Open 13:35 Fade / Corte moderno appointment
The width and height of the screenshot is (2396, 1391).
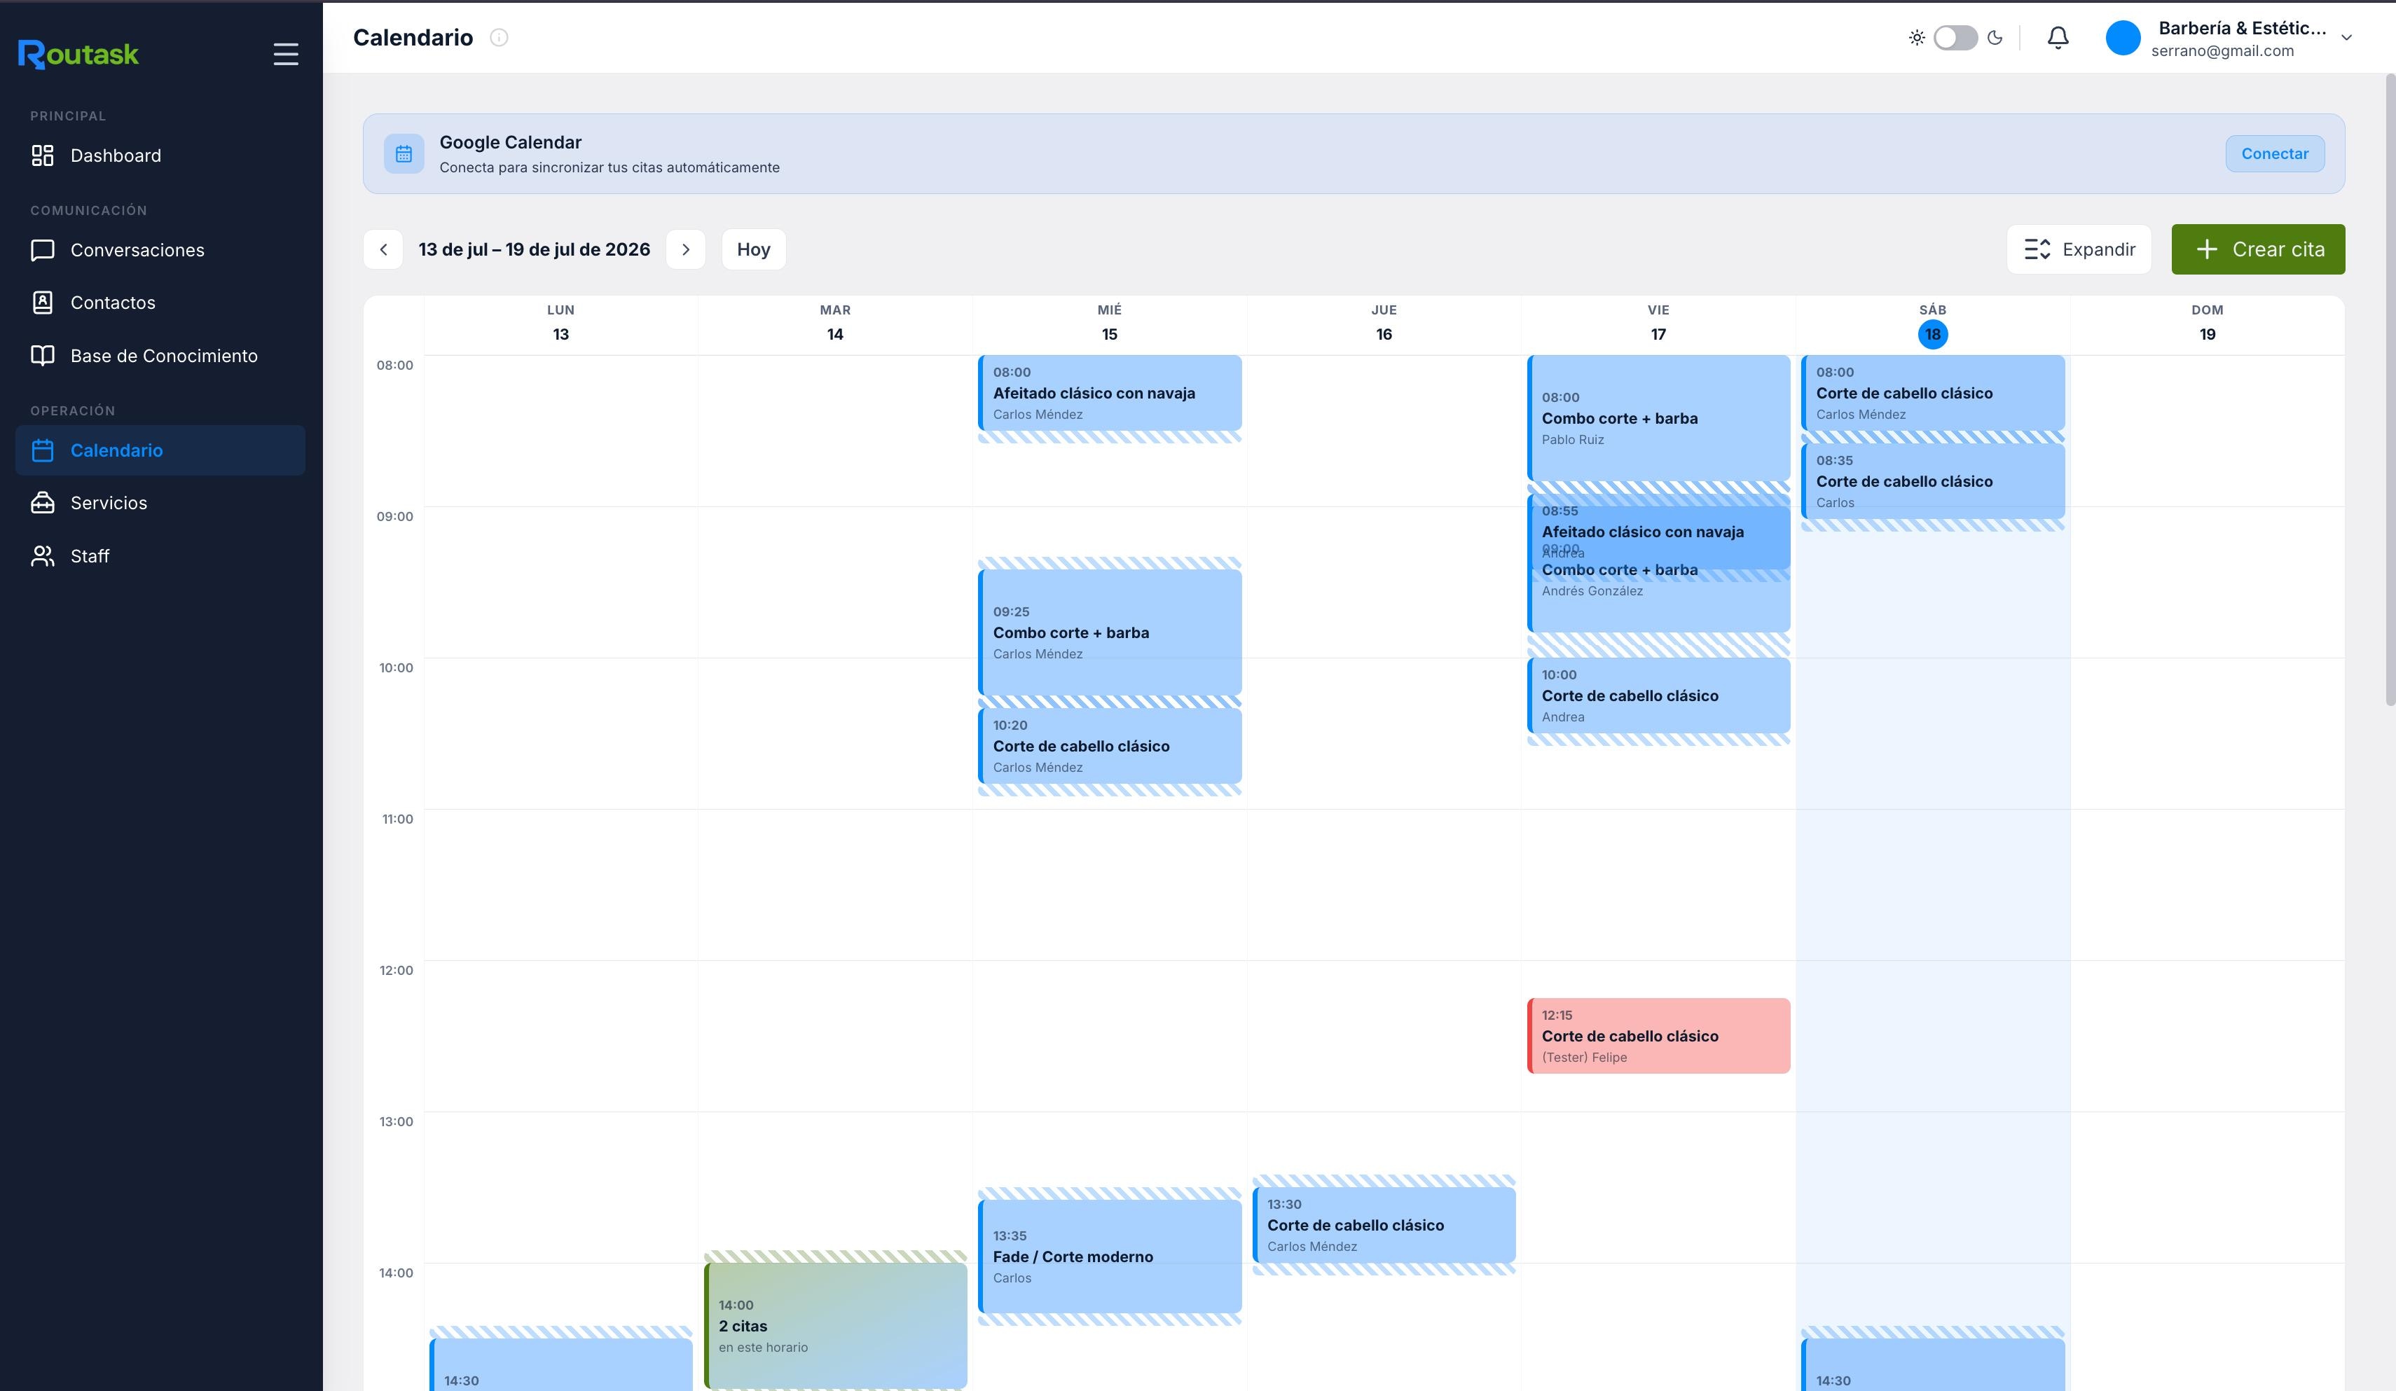[x=1110, y=1256]
